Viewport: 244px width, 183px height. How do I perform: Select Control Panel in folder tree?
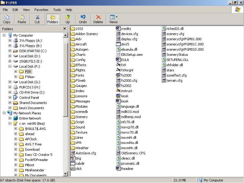pyautogui.click(x=29, y=98)
